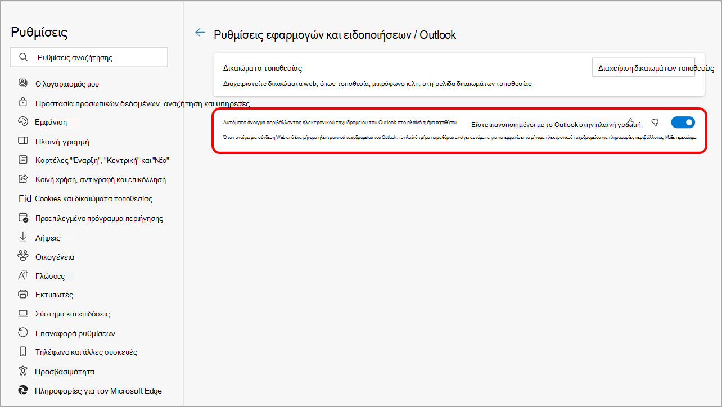Open the Προεπιλεγμένο πρόγραμμα περιήγησης icon
This screenshot has width=722, height=407.
click(x=23, y=218)
